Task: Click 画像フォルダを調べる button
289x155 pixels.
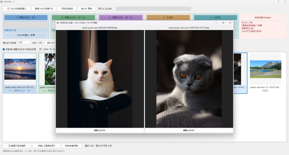Action: [x=44, y=9]
